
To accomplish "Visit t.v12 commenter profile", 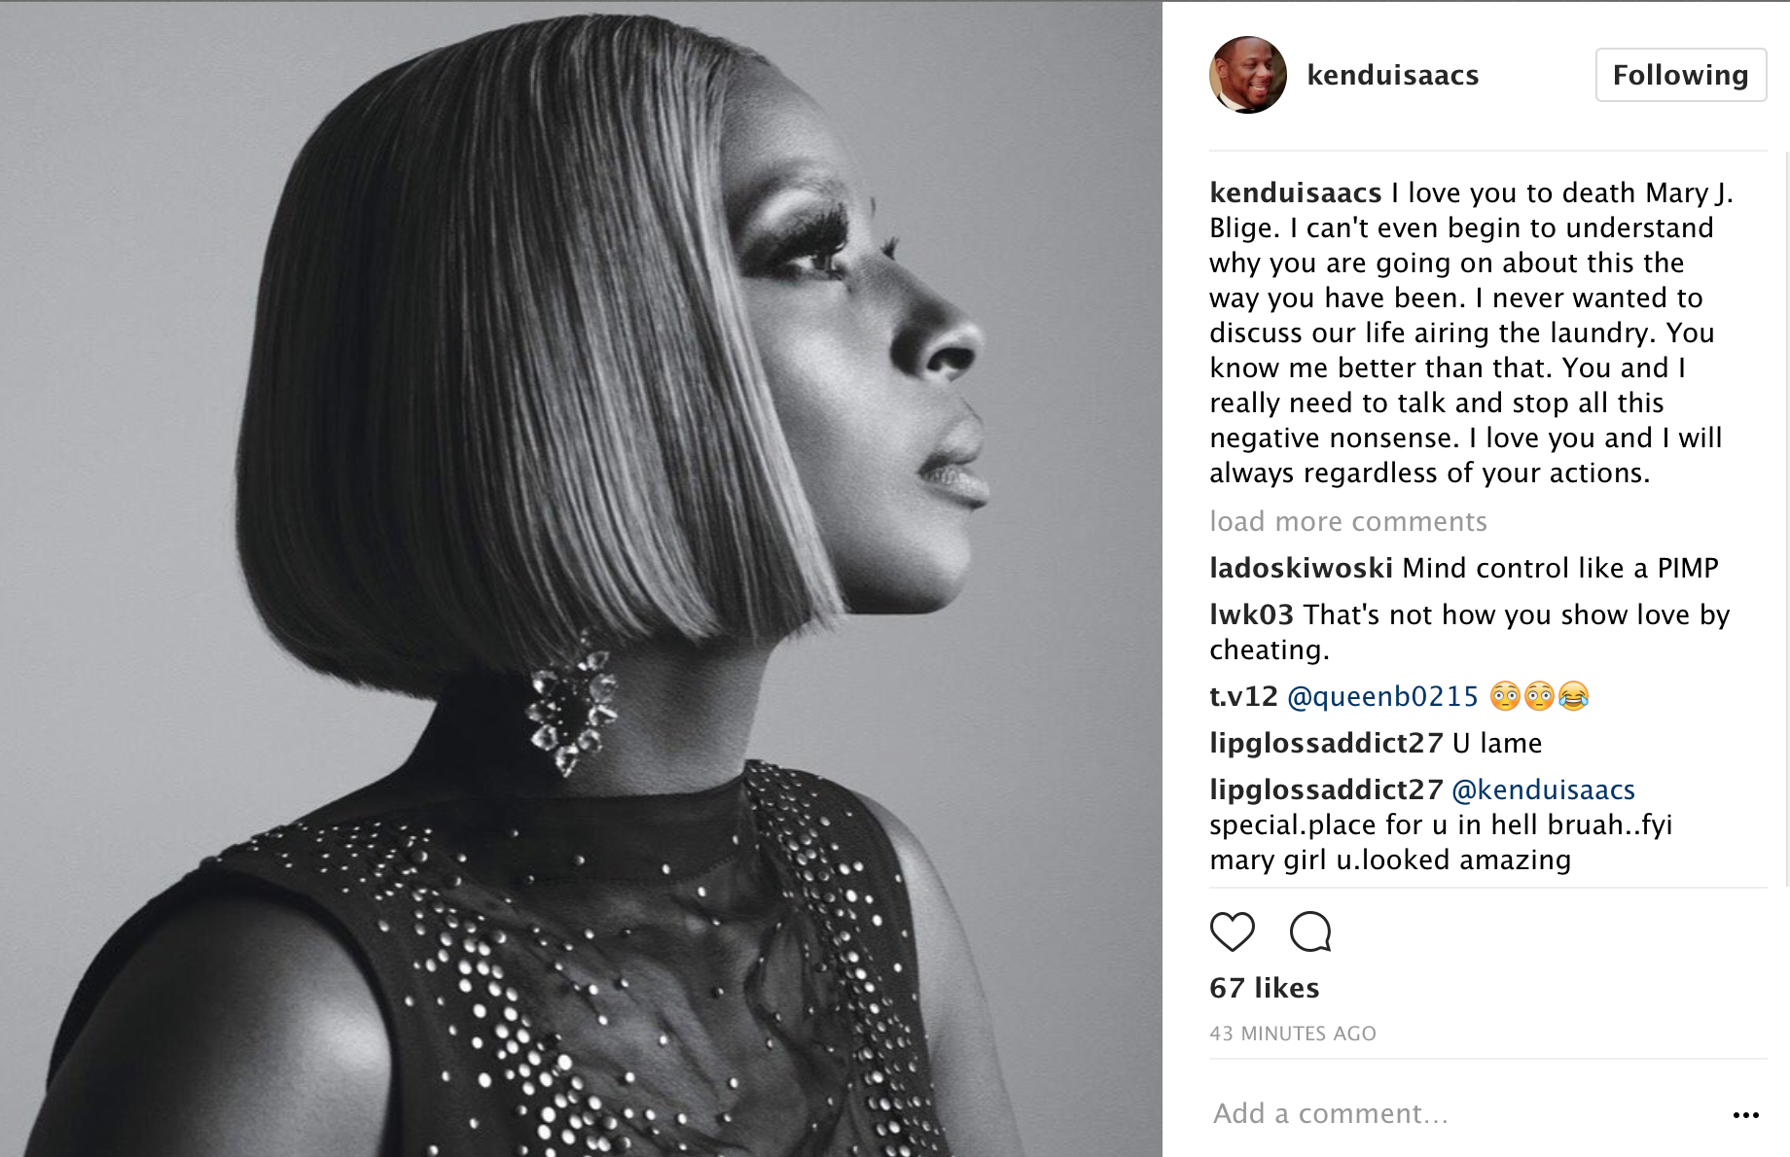I will click(1243, 696).
